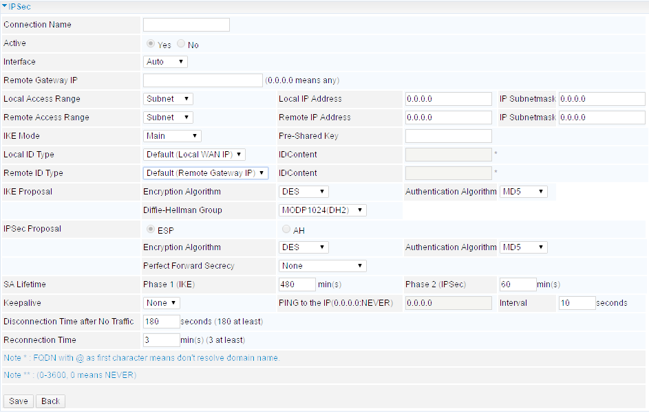Open Remote Access Range Subnet dropdown
The image size is (649, 413).
(168, 118)
